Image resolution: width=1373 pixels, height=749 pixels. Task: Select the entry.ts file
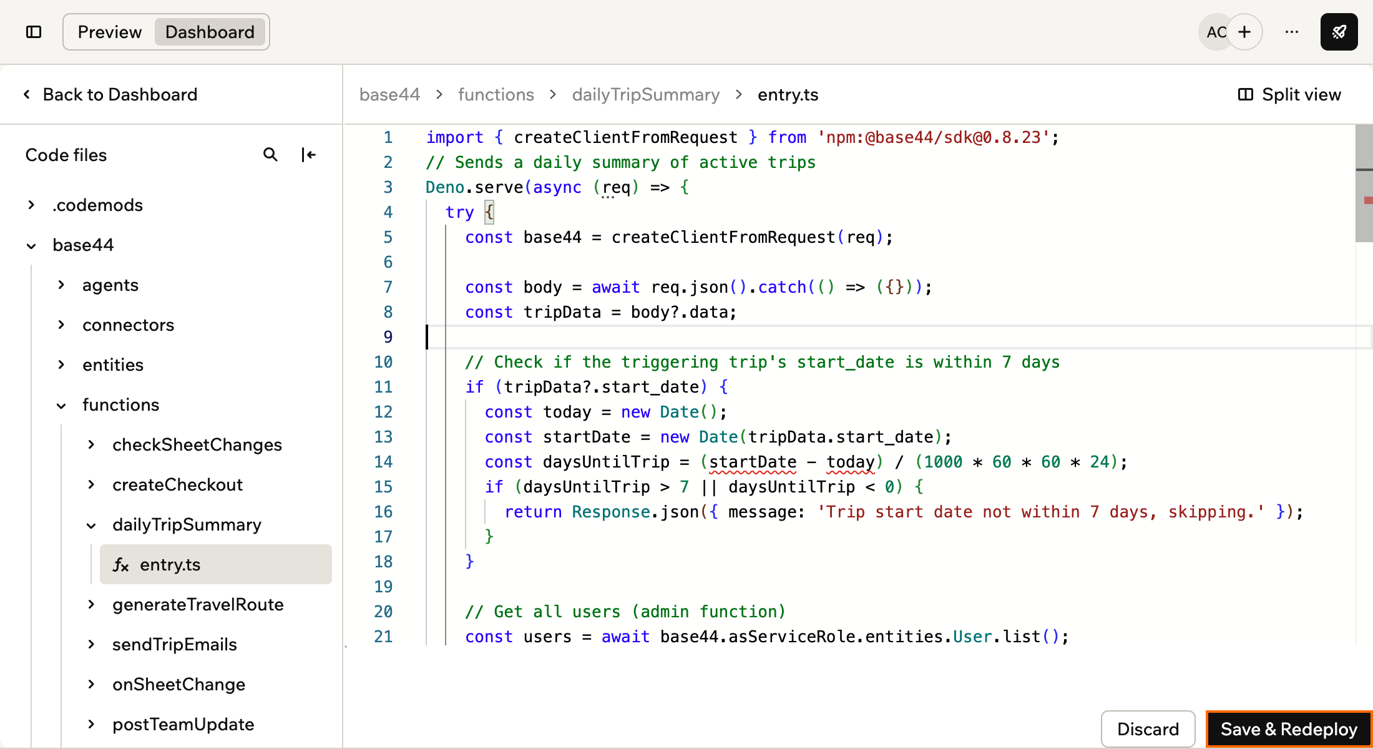(x=216, y=564)
